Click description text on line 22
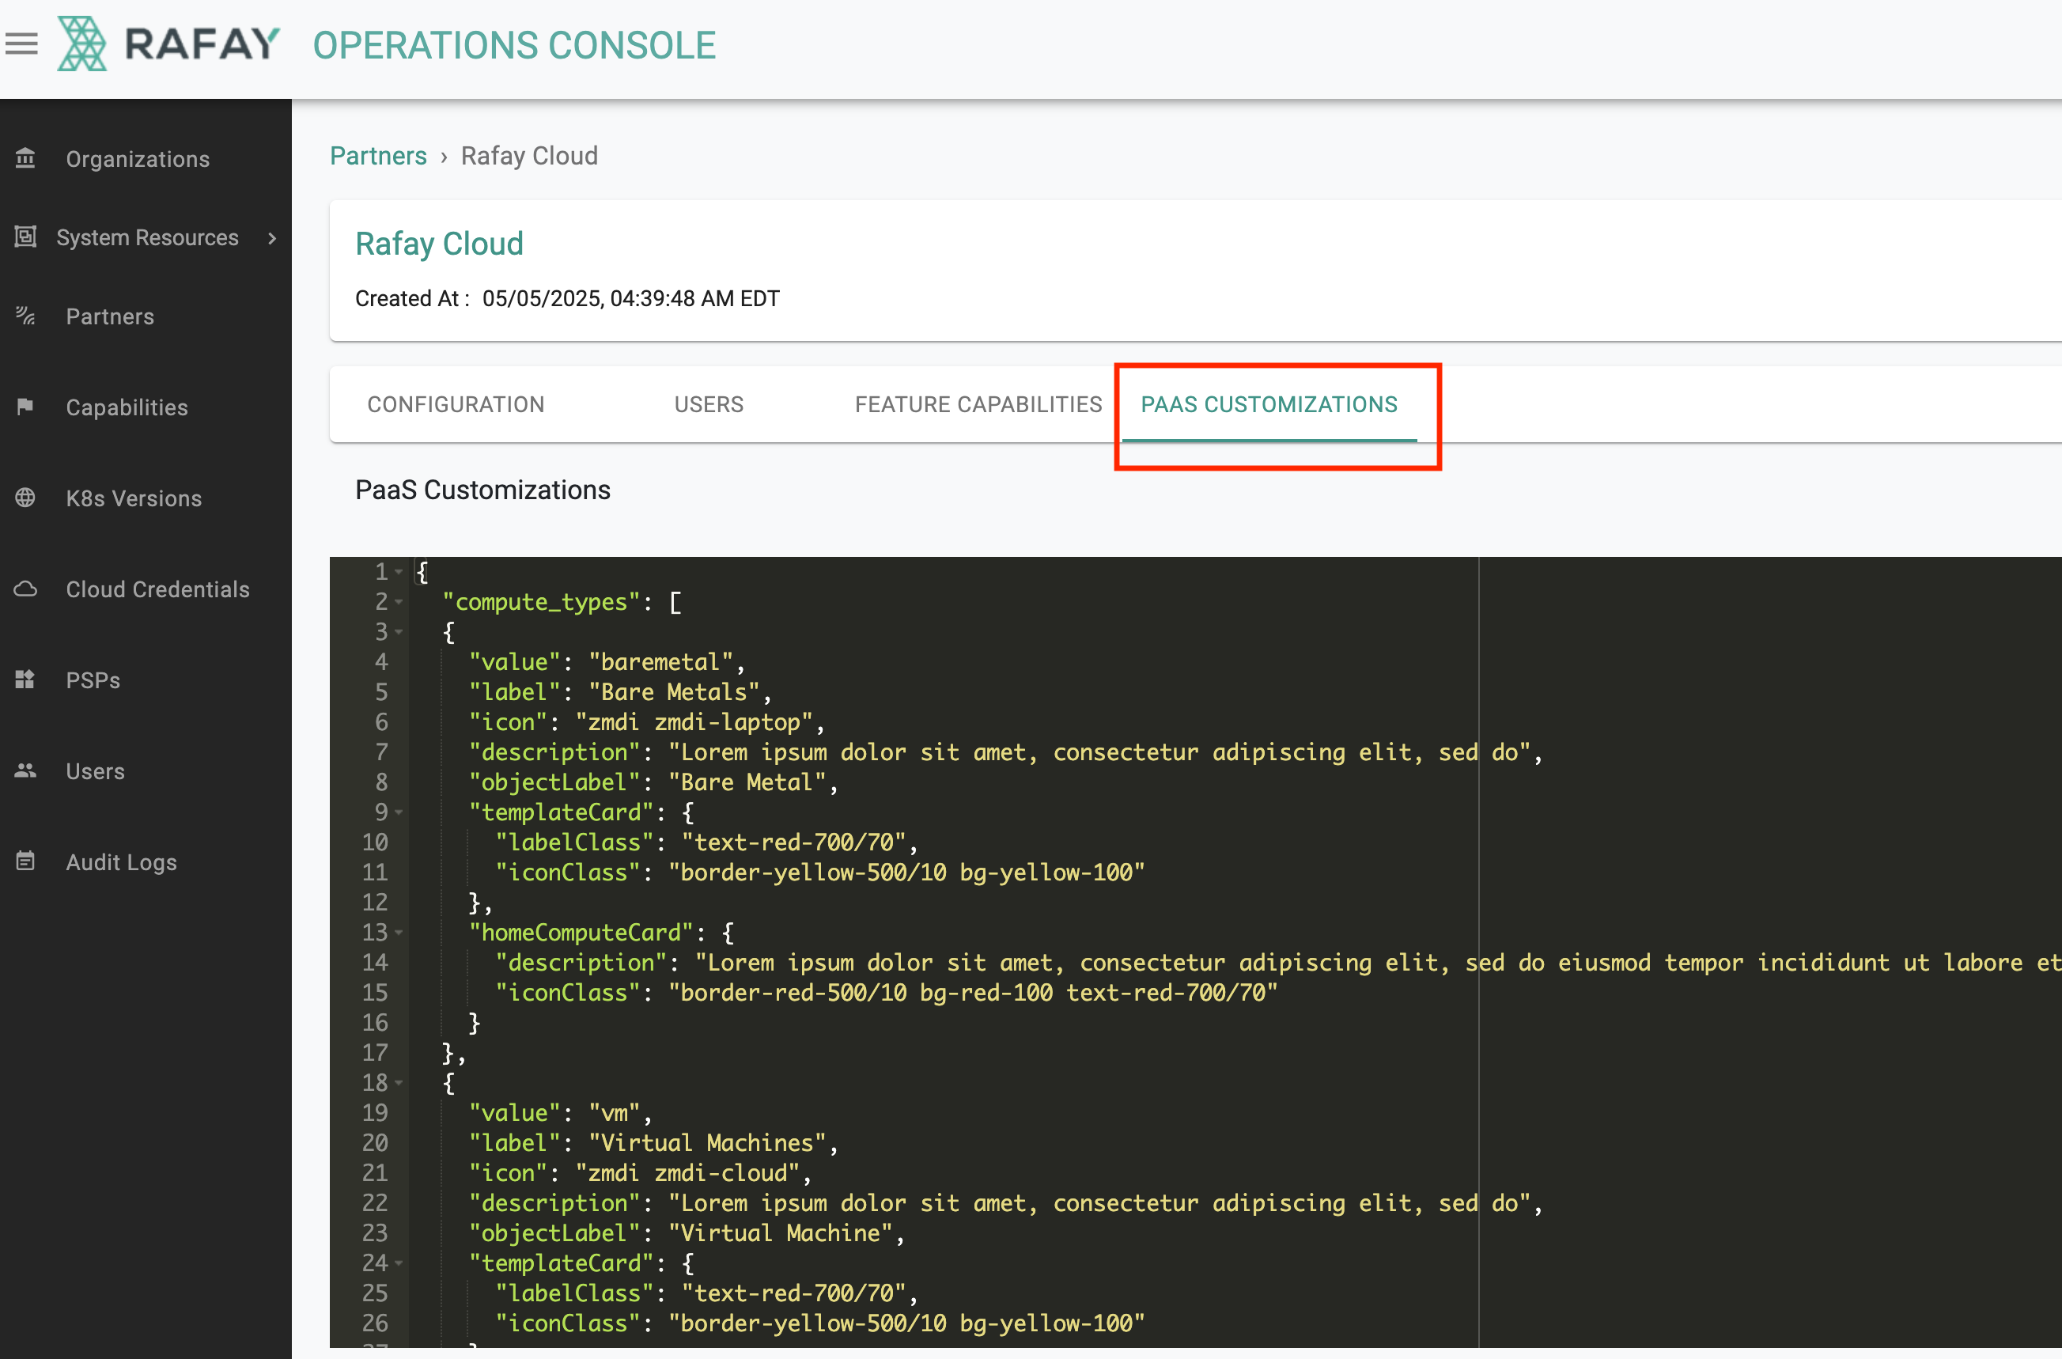 coord(1099,1203)
